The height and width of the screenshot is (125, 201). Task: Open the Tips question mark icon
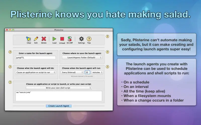[89, 39]
